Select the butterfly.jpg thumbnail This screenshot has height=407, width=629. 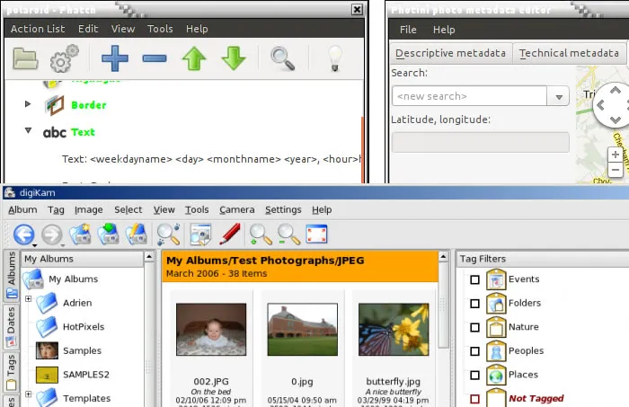[393, 329]
